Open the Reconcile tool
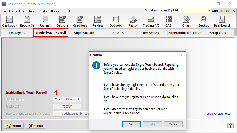 (x=27, y=21)
